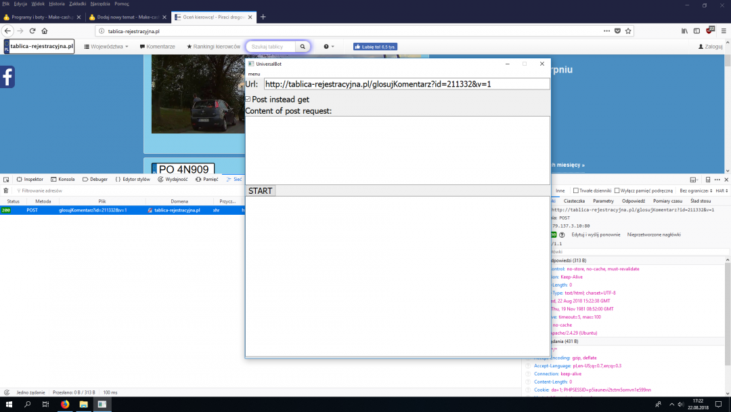This screenshot has width=731, height=412.
Task: Open the "menu" item in UniversalBot
Action: pos(254,74)
